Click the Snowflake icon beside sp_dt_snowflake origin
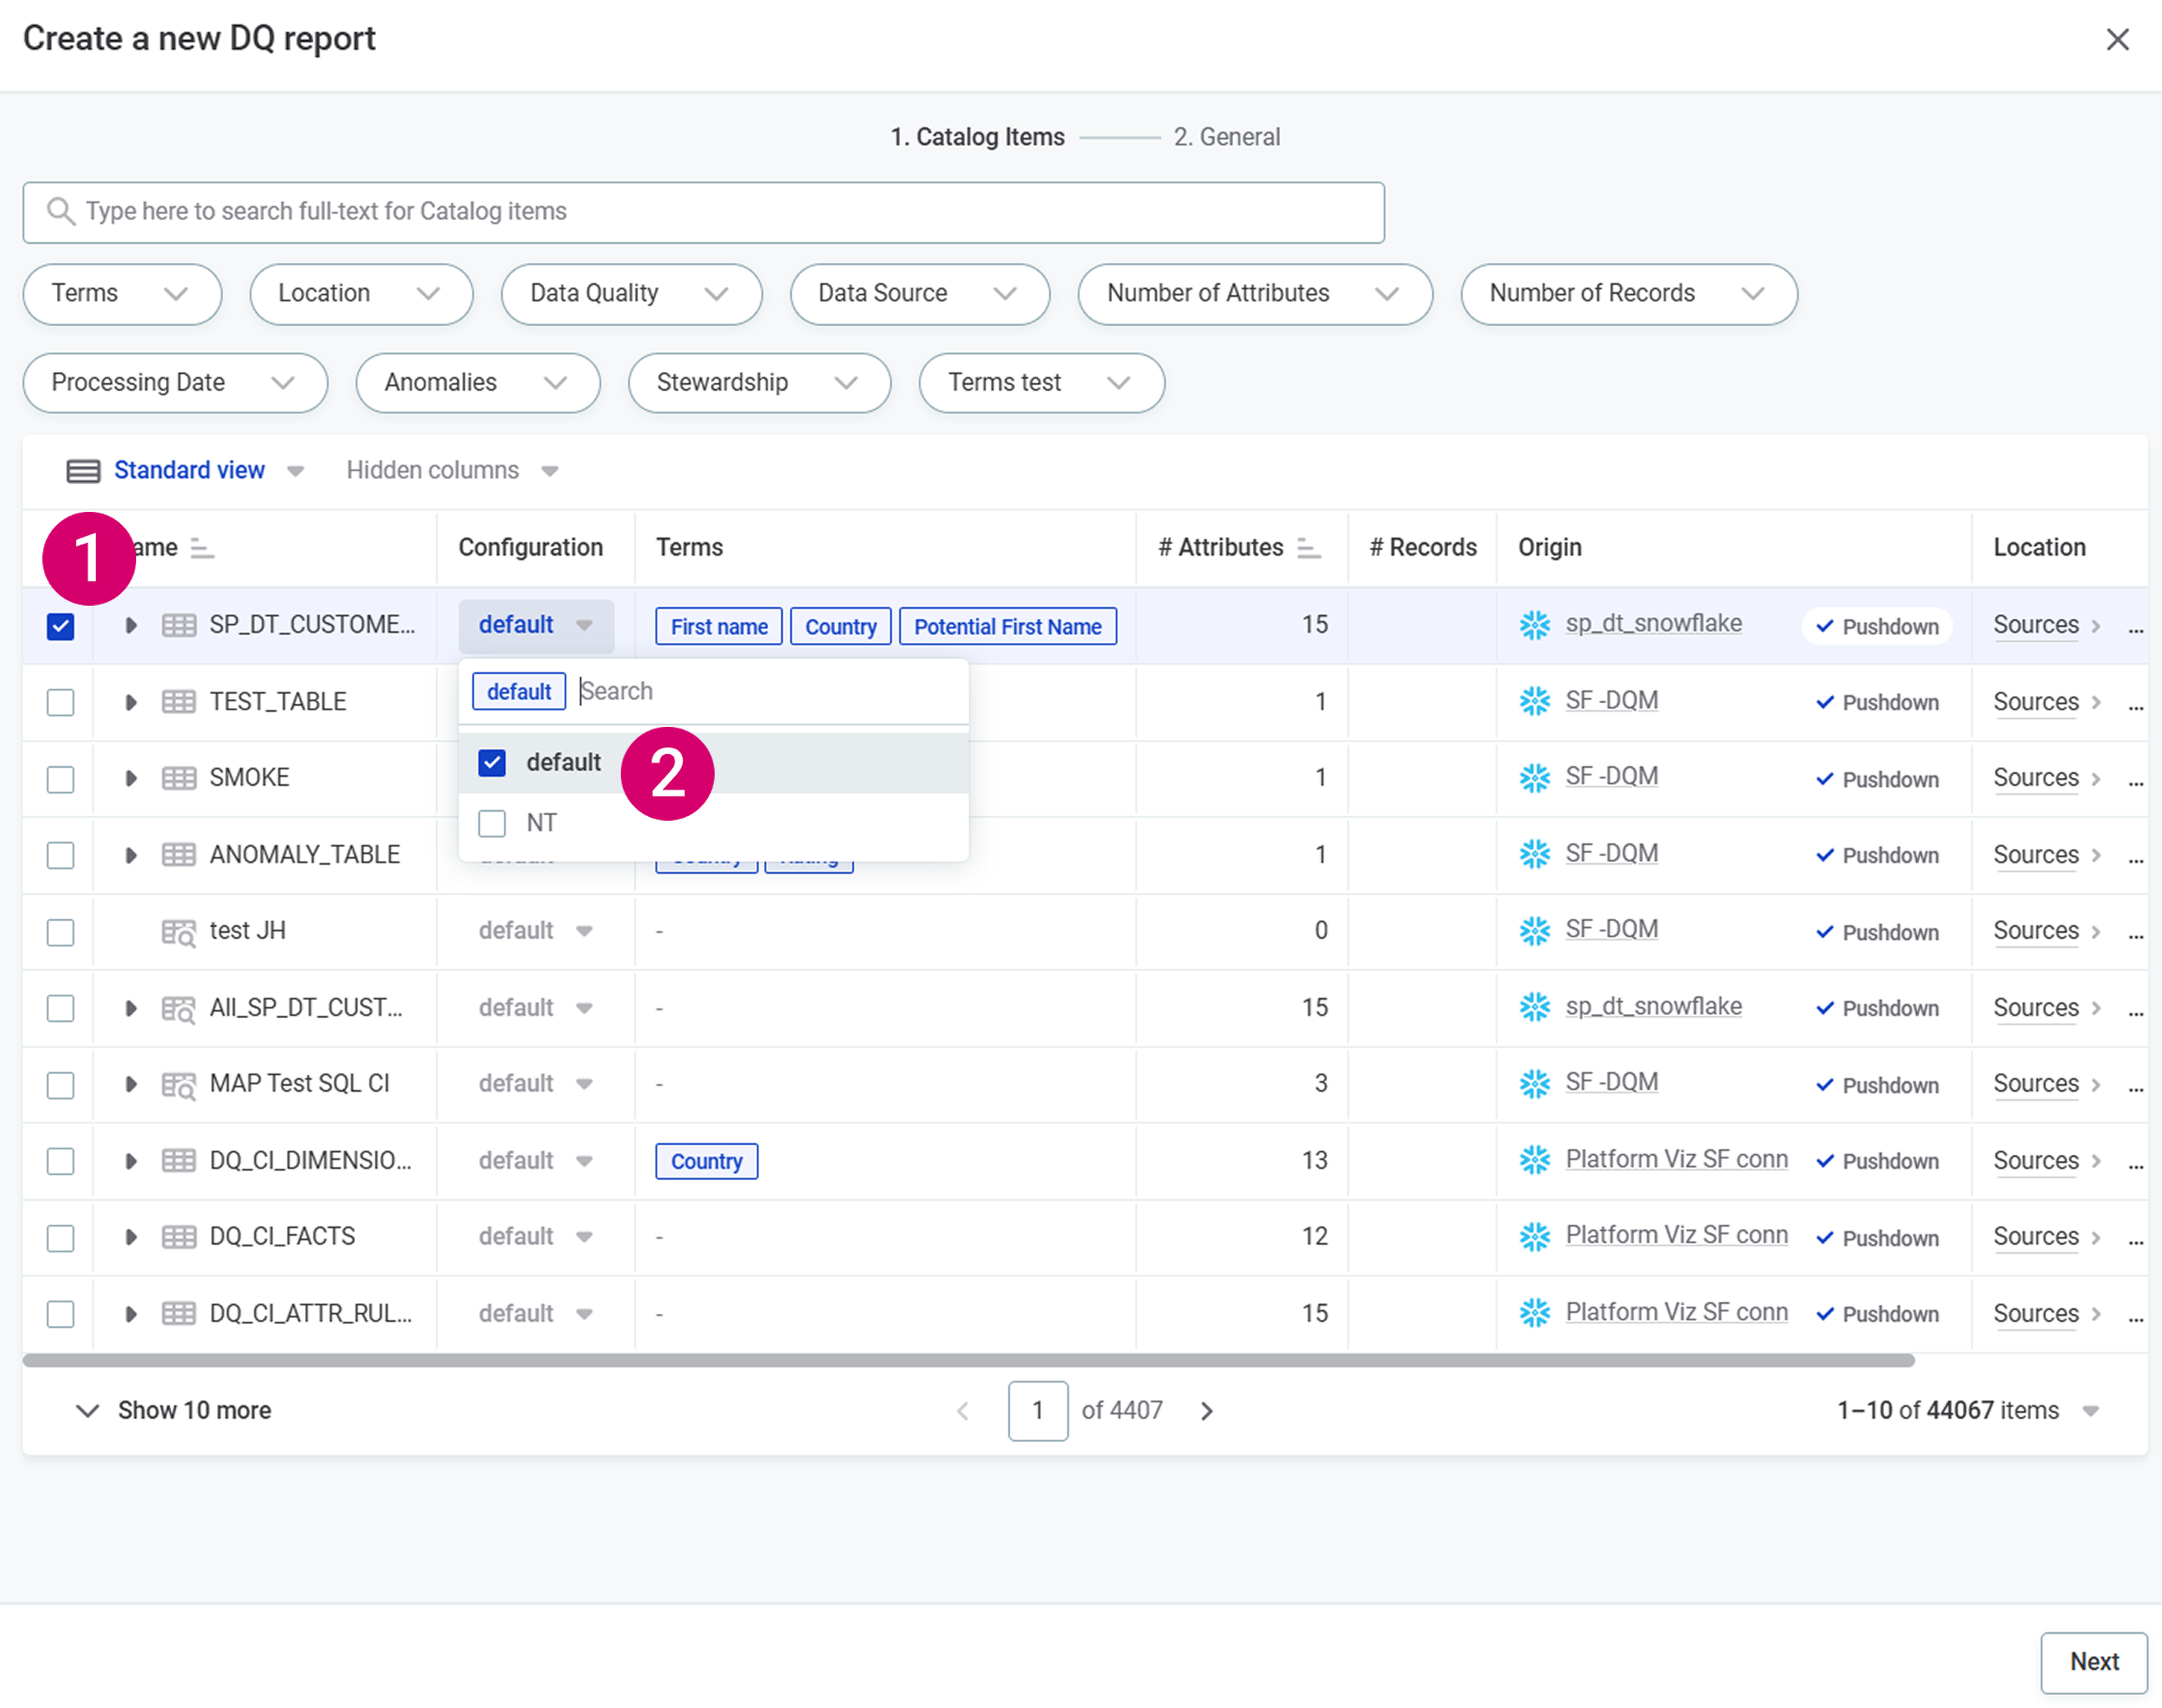The width and height of the screenshot is (2162, 1708). click(x=1534, y=625)
